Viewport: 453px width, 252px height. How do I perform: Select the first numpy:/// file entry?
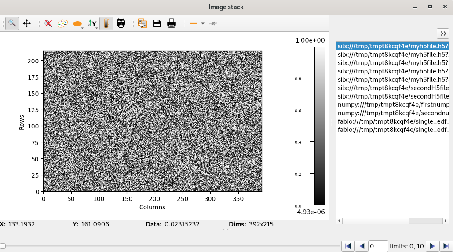tap(393, 105)
